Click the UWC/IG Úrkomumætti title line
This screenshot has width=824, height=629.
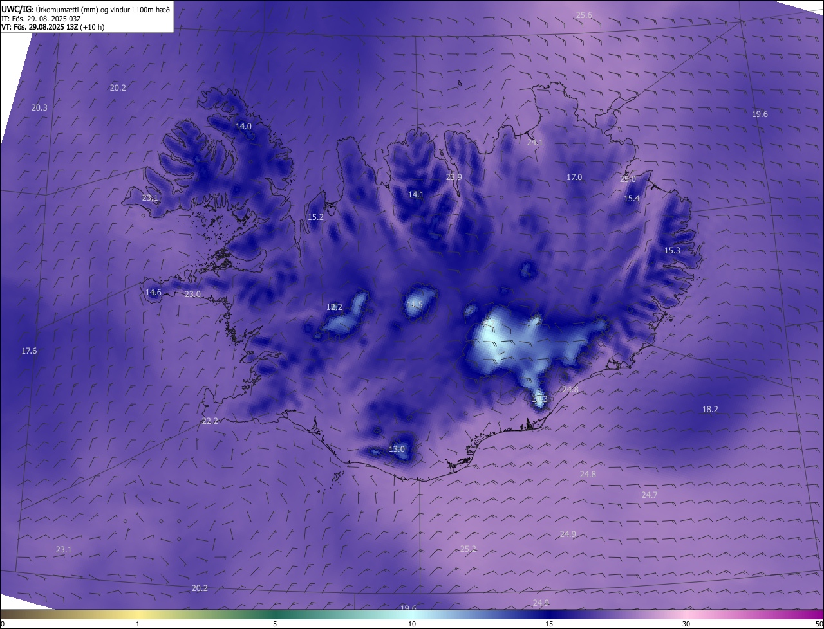86,9
